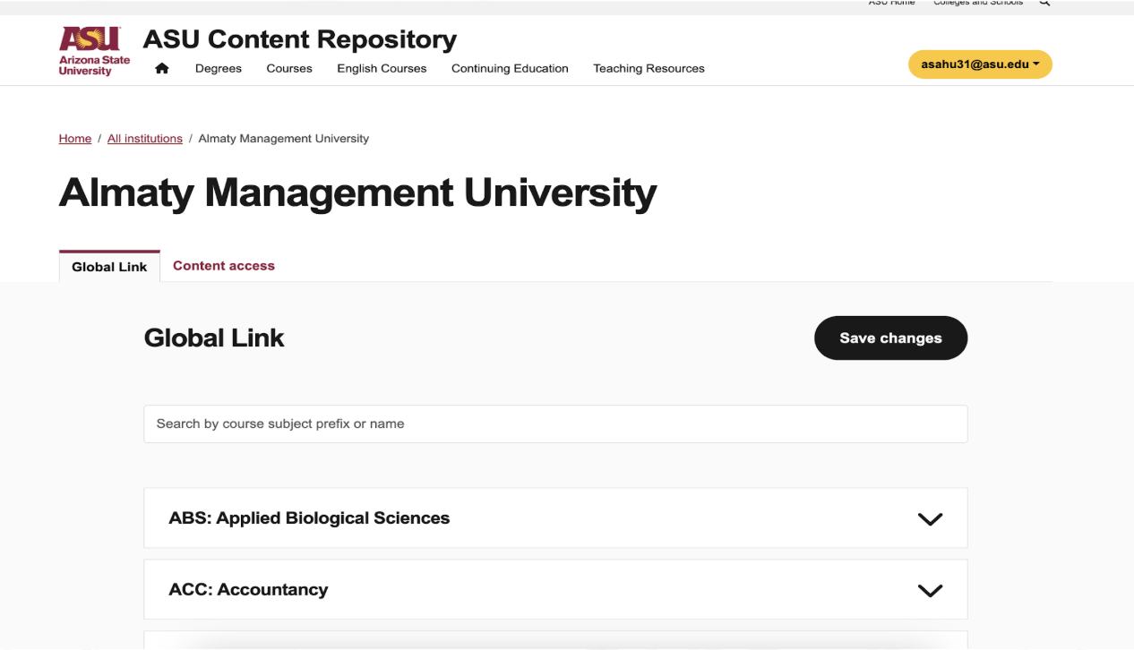Open the asahu31@asu.edu account dropdown
This screenshot has height=650, width=1134.
tap(980, 64)
